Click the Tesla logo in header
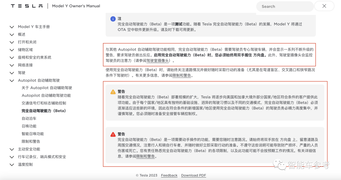 (x=27, y=6)
